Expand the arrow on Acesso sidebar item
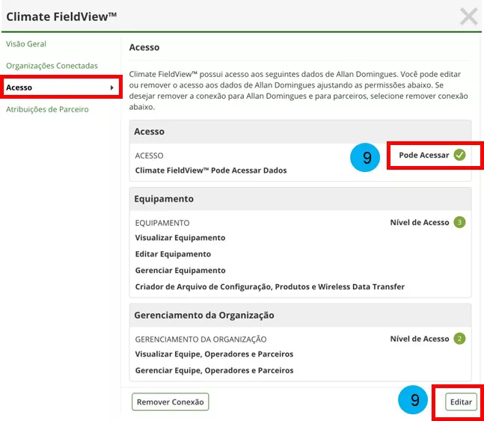Viewport: 484px width, 421px height. coord(112,88)
